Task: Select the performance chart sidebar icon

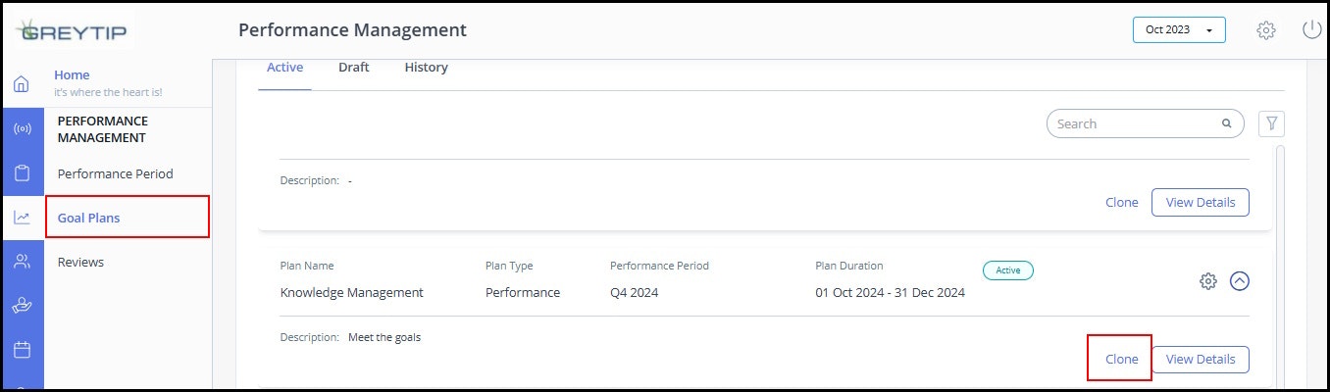Action: tap(22, 218)
